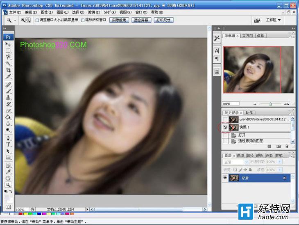Screen dimensions: 299x225
Task: Click the 适合屏幕 button
Action: pos(141,20)
